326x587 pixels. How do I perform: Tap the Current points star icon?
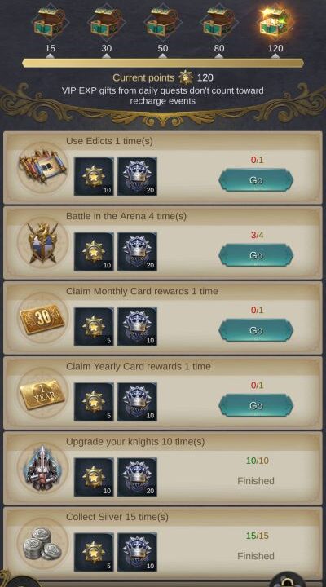(x=186, y=77)
